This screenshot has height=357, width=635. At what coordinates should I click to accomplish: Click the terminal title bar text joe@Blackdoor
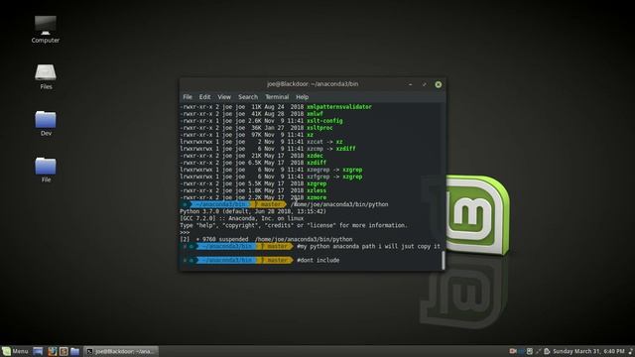[x=313, y=84]
